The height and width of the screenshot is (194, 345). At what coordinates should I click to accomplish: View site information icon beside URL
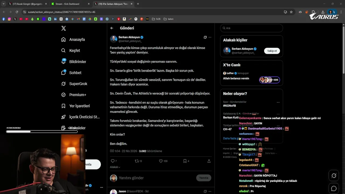click(25, 12)
